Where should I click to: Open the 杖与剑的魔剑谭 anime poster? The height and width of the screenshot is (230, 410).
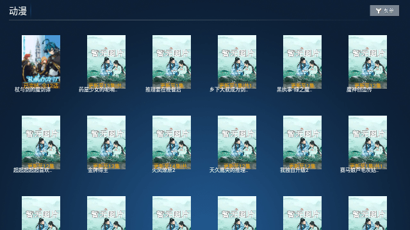point(41,62)
